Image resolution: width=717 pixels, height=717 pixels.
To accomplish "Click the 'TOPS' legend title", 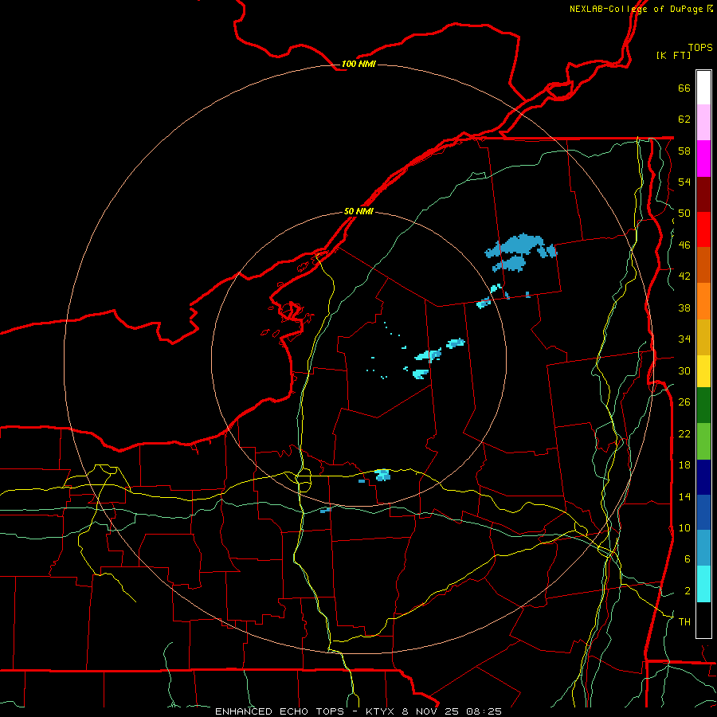I will (700, 47).
